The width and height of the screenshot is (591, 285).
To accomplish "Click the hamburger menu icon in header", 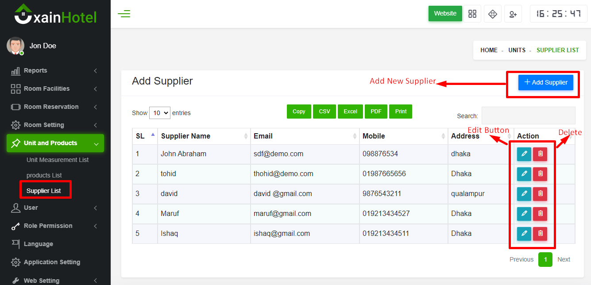I will [124, 14].
